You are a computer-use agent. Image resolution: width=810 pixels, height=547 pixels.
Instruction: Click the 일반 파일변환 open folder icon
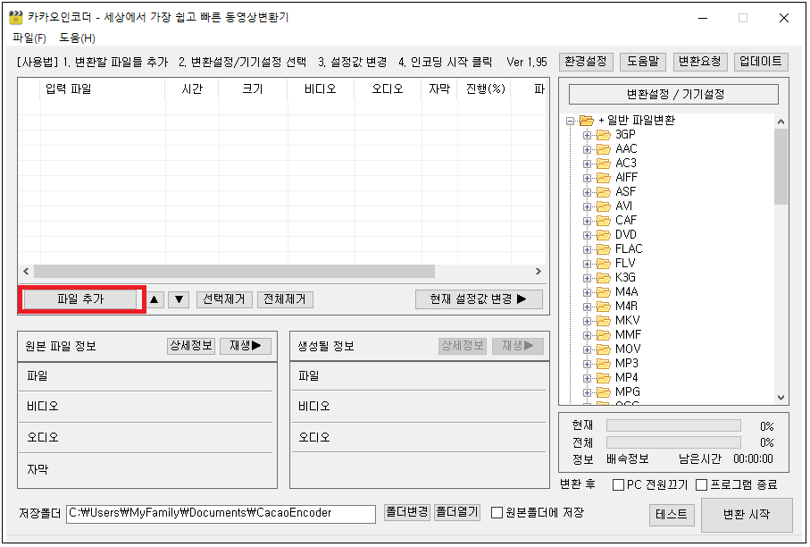coord(587,121)
